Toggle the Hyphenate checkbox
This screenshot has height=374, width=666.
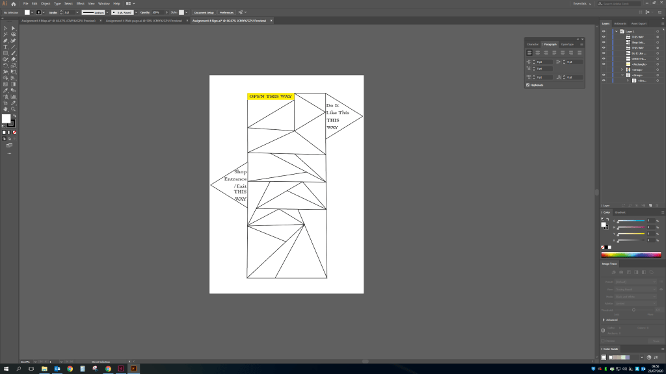tap(527, 85)
